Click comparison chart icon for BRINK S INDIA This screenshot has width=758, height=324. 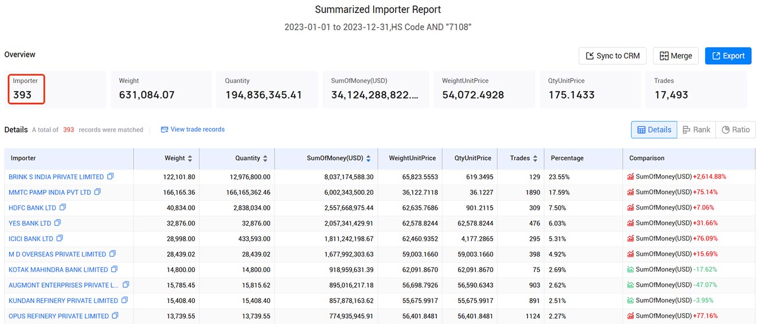[631, 177]
